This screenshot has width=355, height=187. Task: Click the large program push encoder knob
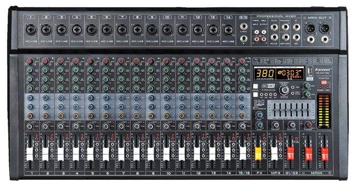click(x=284, y=90)
